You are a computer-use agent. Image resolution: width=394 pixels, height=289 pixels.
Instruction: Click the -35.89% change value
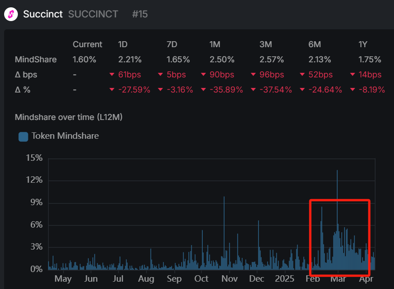[226, 90]
